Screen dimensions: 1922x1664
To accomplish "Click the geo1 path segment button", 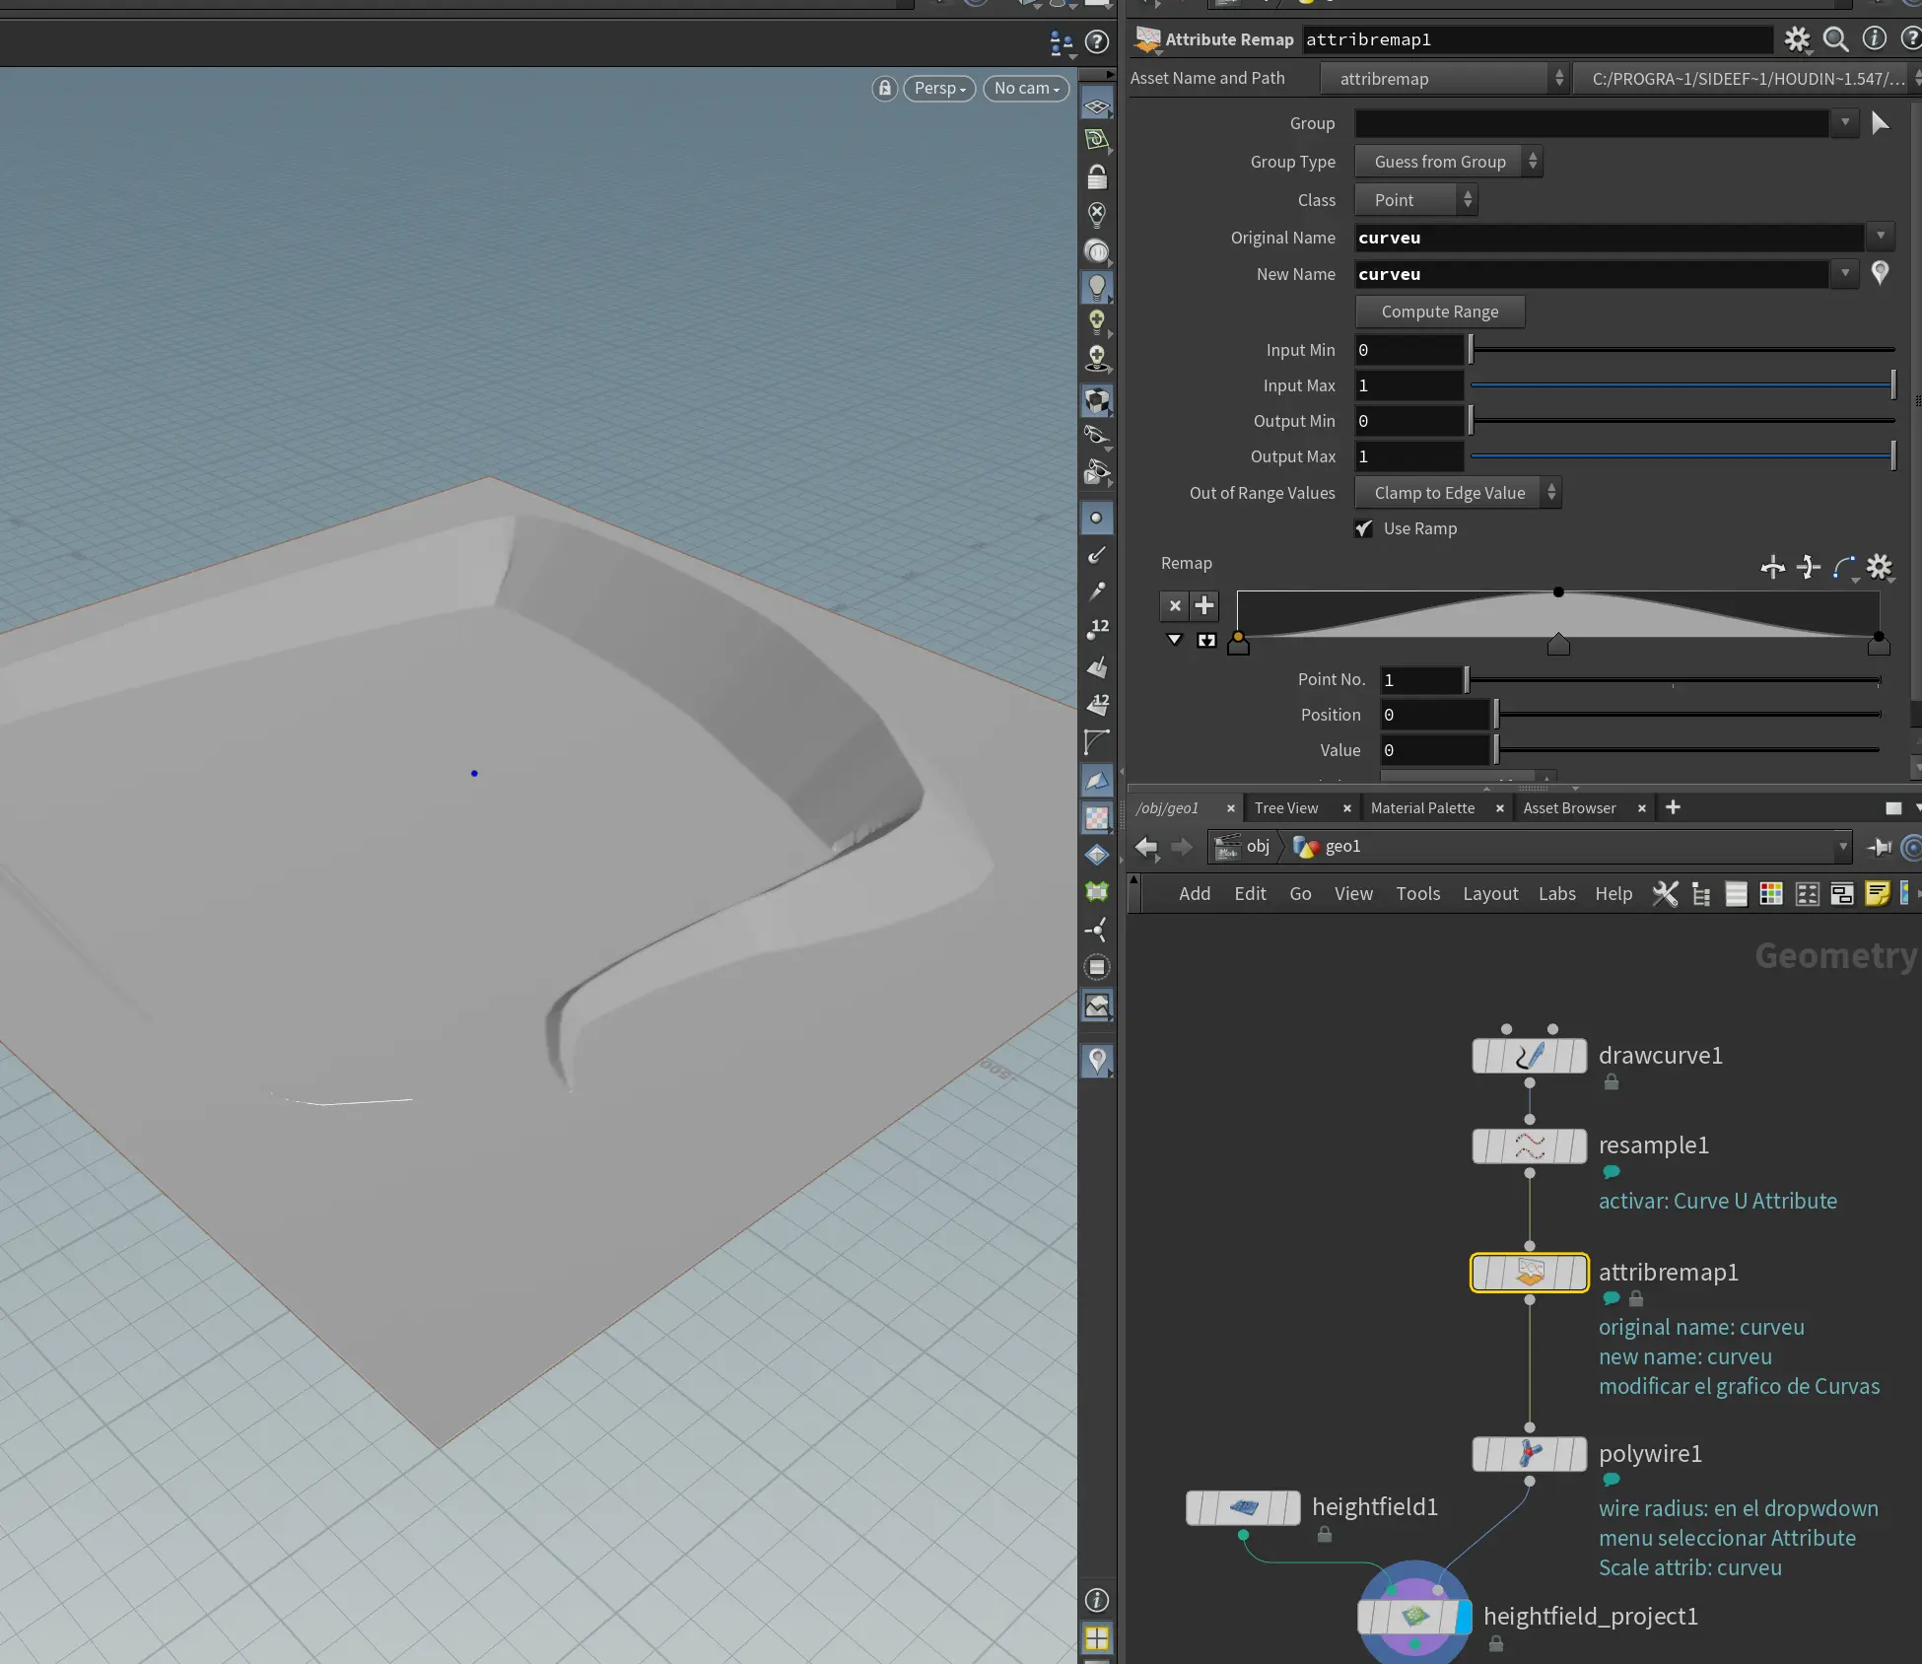I will point(1328,846).
